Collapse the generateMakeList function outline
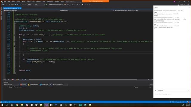The height and width of the screenshot is (107, 191). click(x=15, y=21)
